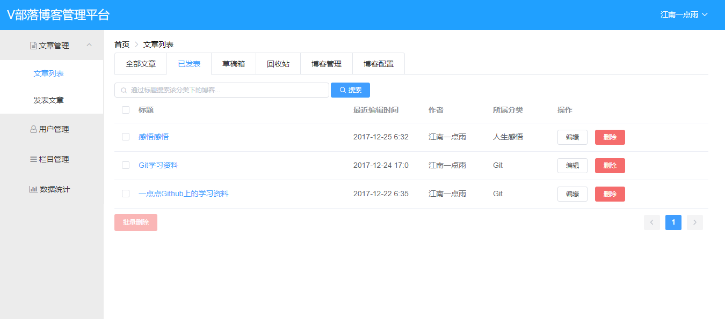
Task: Open the article 一点点Github上的学习资料
Action: click(184, 194)
